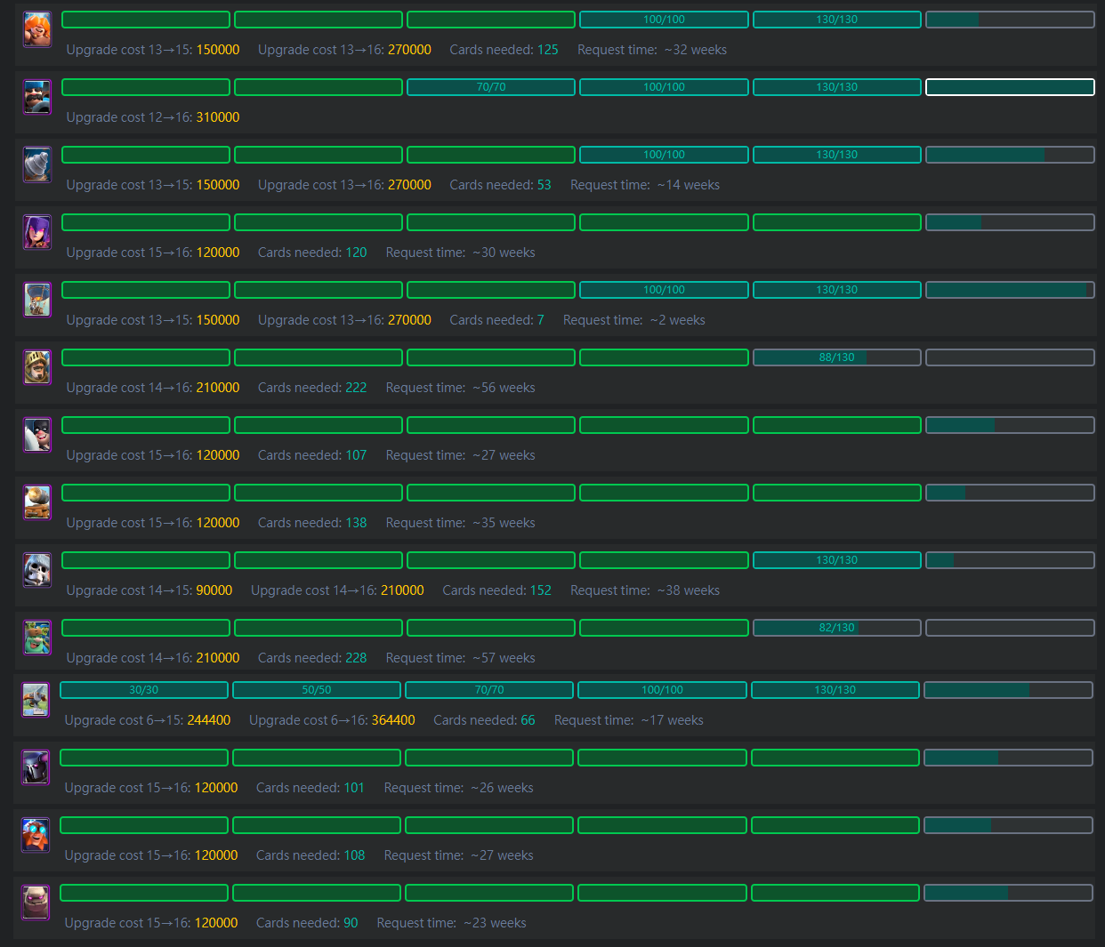Screen dimensions: 1105x947
Task: Click the upgrade cost value 364400
Action: (393, 720)
